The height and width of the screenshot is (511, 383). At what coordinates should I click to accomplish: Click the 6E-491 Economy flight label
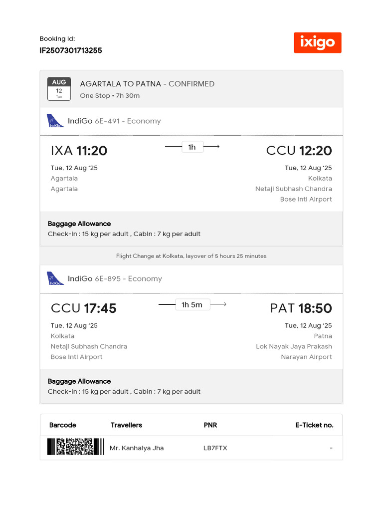(x=128, y=121)
